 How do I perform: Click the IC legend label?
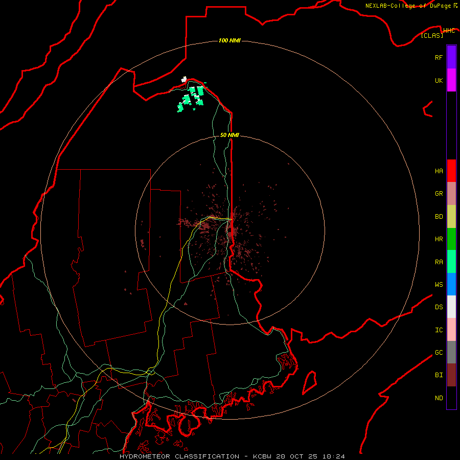tap(439, 330)
